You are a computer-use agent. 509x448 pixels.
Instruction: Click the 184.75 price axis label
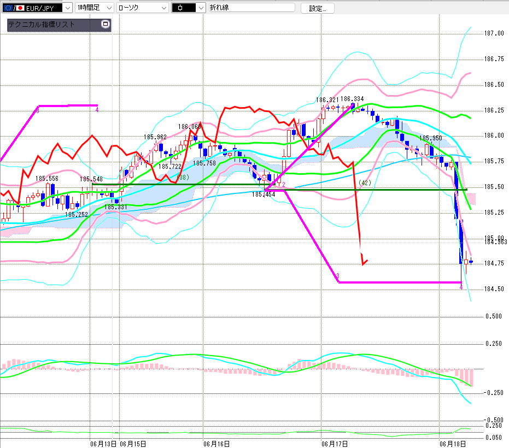click(x=494, y=263)
